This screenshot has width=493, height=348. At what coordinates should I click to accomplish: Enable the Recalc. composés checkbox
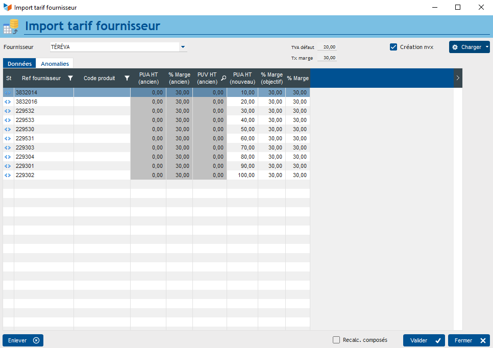[336, 340]
